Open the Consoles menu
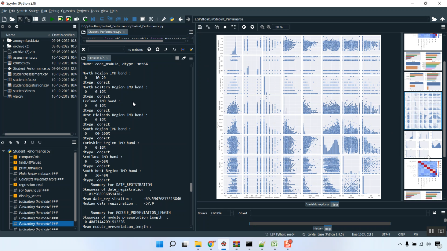447x251 pixels. [x=68, y=11]
